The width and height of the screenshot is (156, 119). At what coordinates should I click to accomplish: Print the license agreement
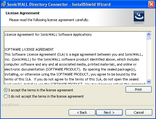coord(139,89)
